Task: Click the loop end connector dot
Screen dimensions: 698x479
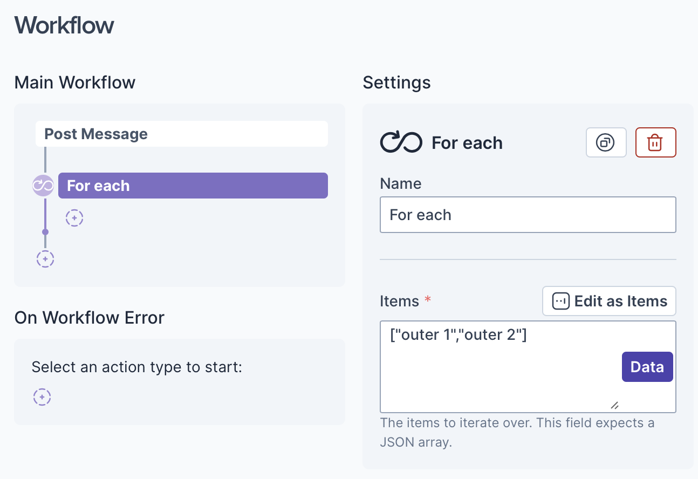Action: pos(45,232)
